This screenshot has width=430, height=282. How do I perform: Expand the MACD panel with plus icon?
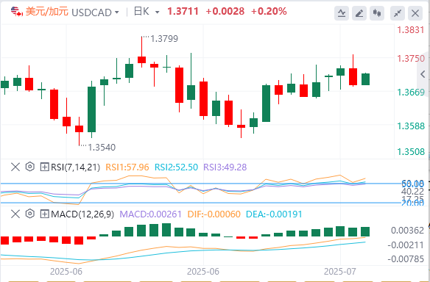pyautogui.click(x=44, y=214)
